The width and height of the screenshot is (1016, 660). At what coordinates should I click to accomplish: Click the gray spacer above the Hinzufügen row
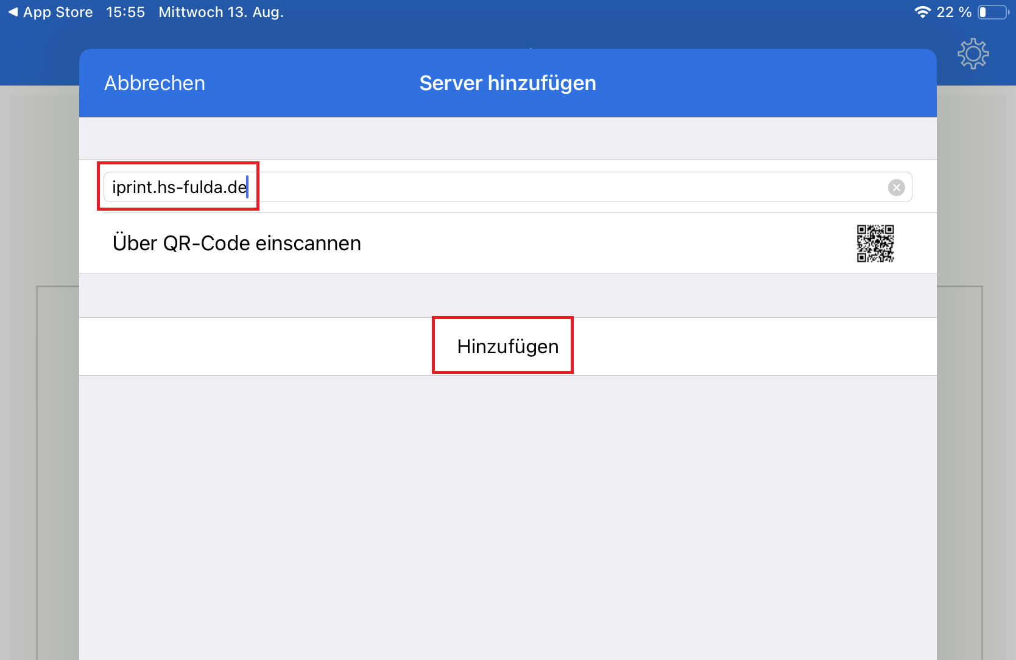tap(507, 295)
